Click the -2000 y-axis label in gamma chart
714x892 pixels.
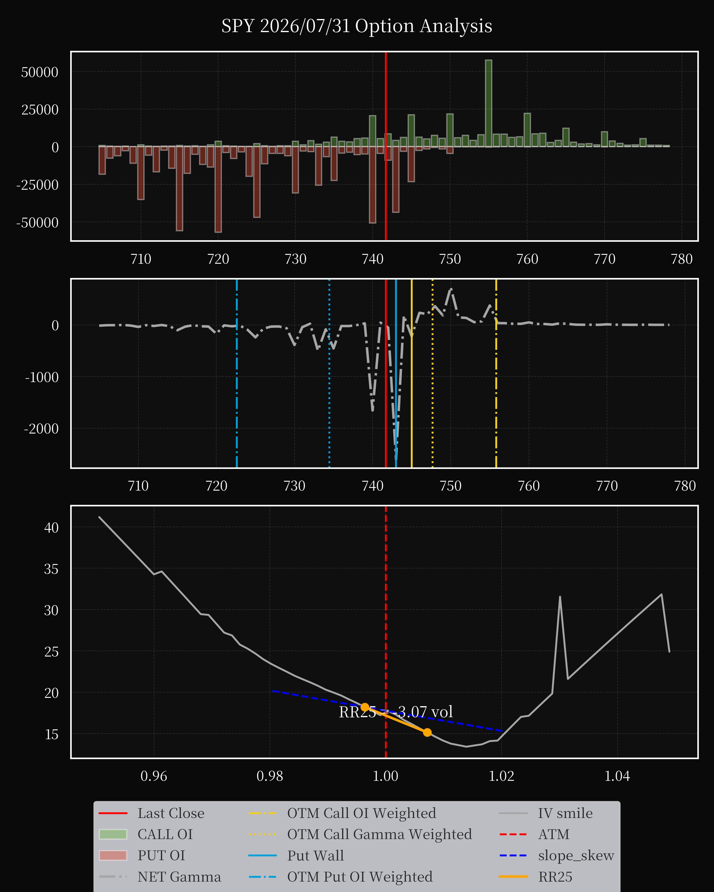point(41,429)
